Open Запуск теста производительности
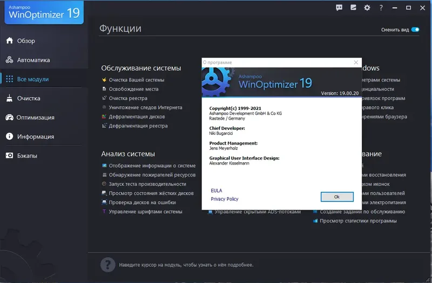Image resolution: width=432 pixels, height=283 pixels. (147, 184)
